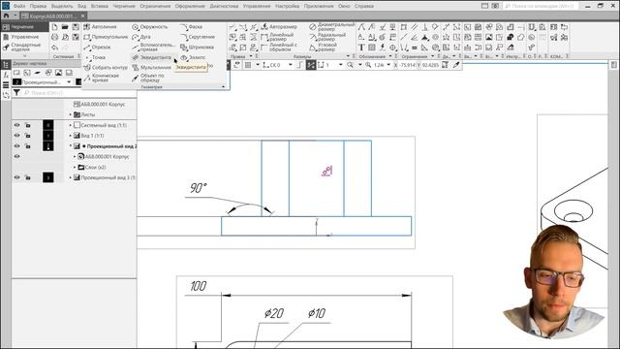
Task: Expand the Листы tree node
Action: [x=71, y=114]
